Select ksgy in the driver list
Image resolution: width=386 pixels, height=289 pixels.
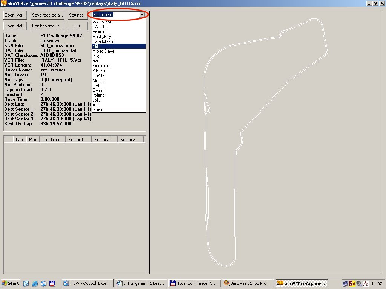[119, 56]
